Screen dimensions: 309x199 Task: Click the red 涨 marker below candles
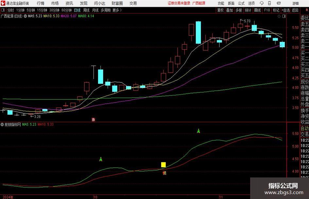(94, 119)
